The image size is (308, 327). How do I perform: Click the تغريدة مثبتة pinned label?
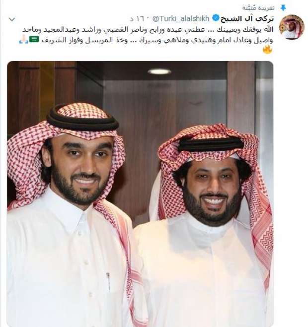pos(258,8)
